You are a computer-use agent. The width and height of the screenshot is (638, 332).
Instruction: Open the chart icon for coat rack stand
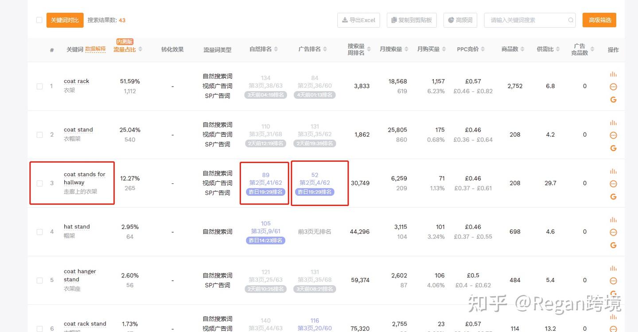pos(613,317)
